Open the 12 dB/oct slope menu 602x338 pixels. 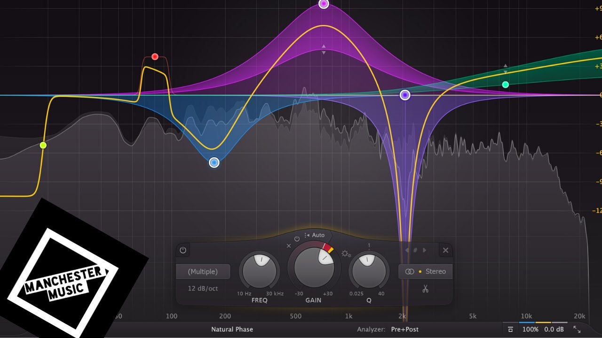coord(203,288)
